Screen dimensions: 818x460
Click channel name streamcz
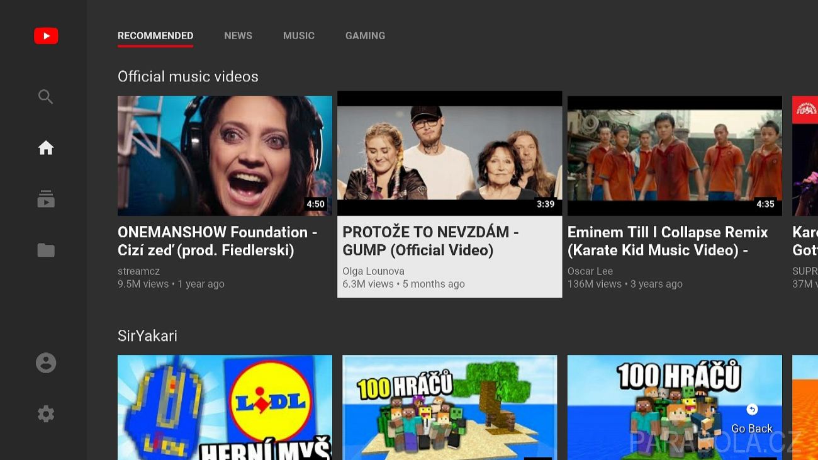tap(139, 271)
